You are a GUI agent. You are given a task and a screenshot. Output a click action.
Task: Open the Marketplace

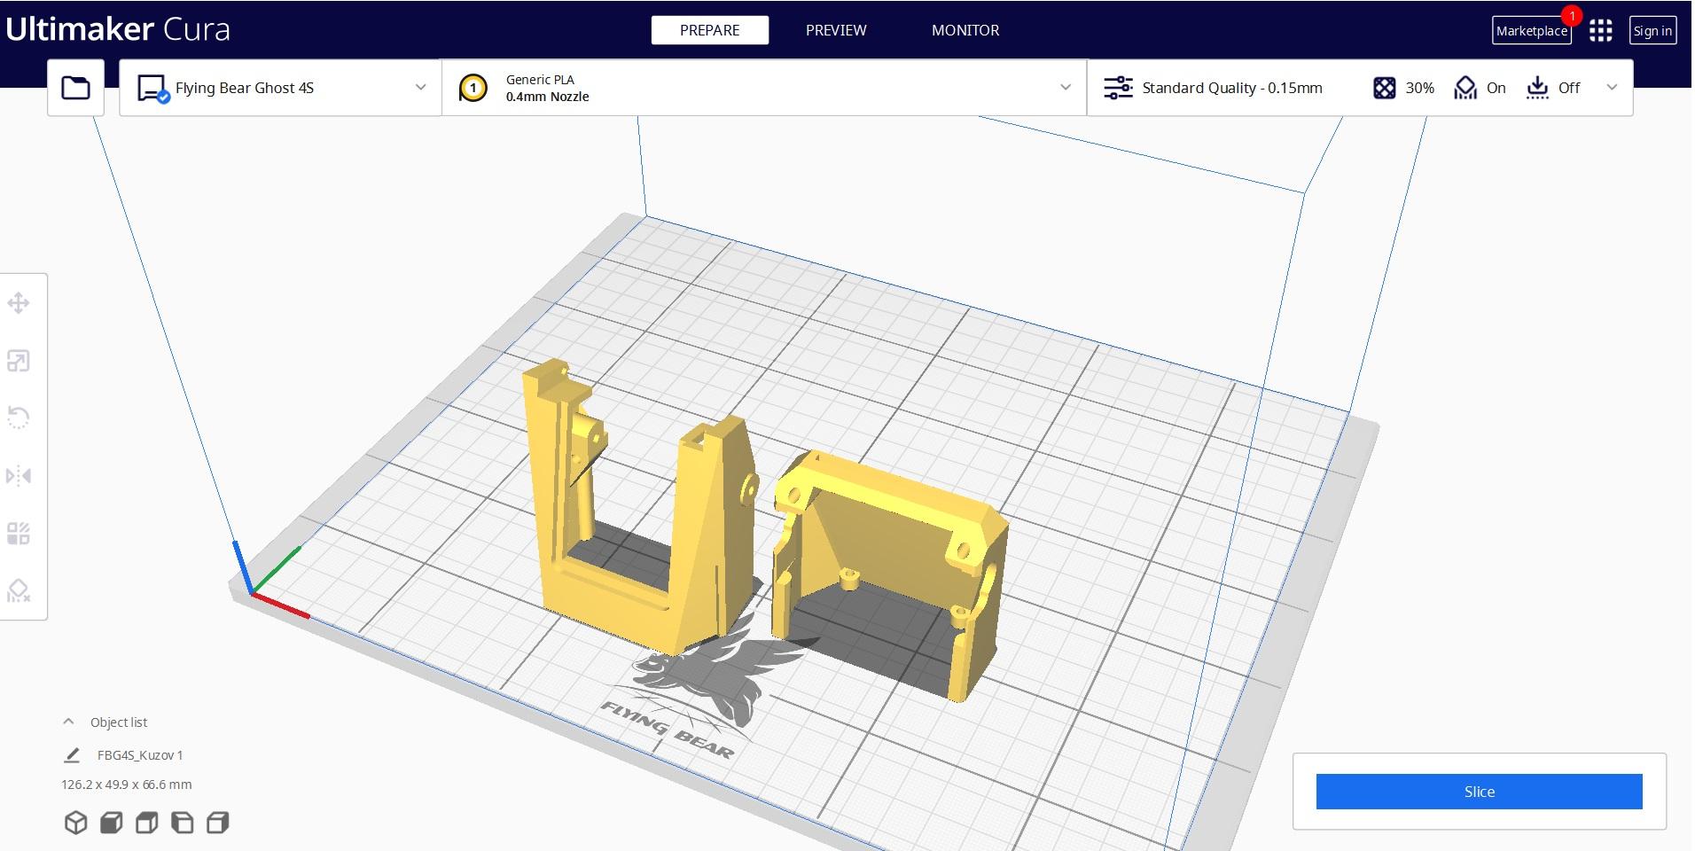click(x=1532, y=31)
